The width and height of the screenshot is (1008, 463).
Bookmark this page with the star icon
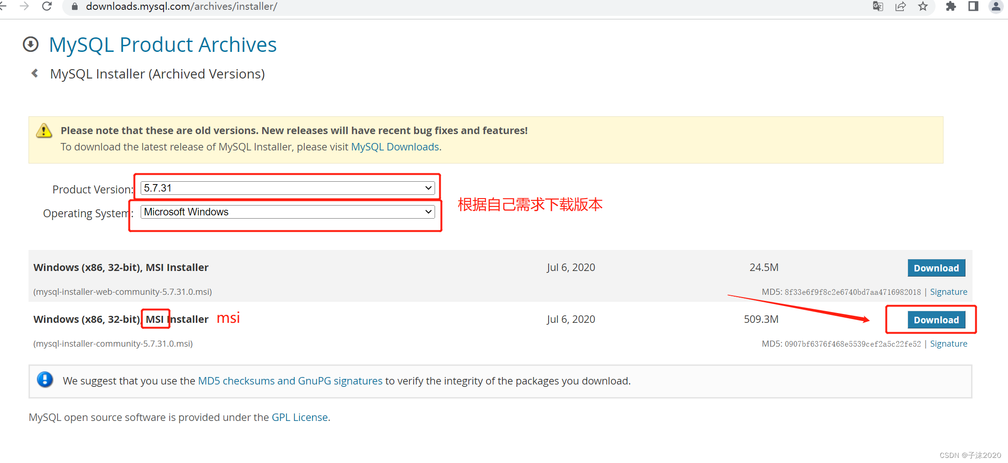(923, 6)
